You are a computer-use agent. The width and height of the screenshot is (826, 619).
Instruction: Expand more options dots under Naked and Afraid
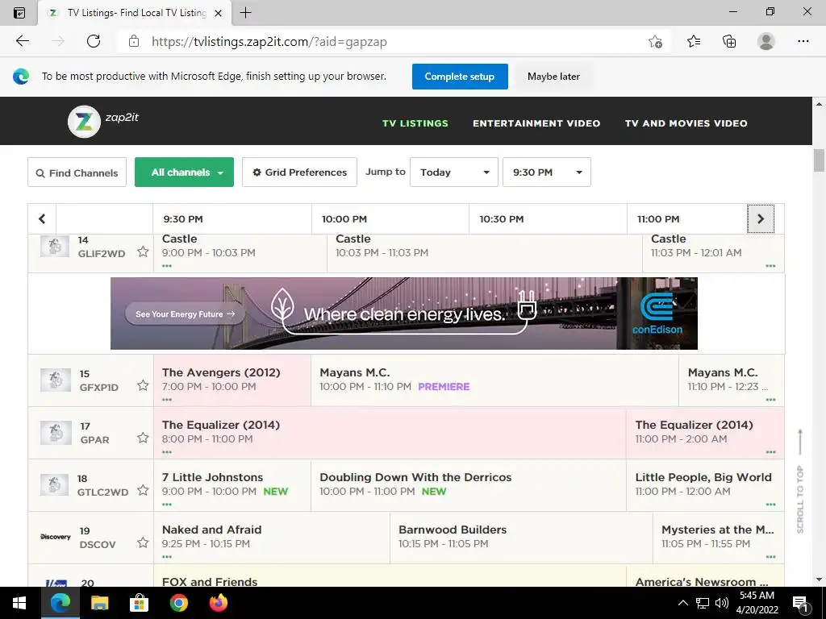pyautogui.click(x=167, y=556)
